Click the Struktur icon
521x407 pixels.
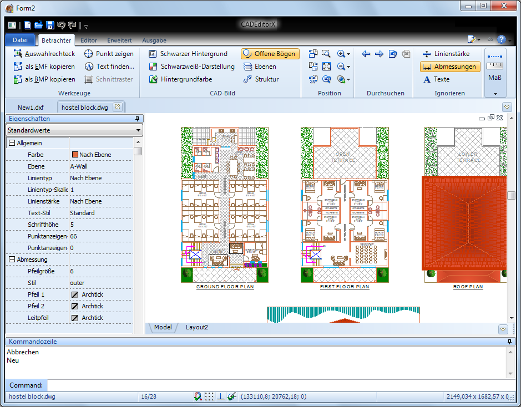coord(248,79)
